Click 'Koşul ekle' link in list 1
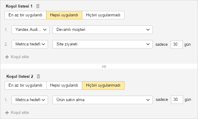The height and width of the screenshot is (119, 198). [x=20, y=57]
